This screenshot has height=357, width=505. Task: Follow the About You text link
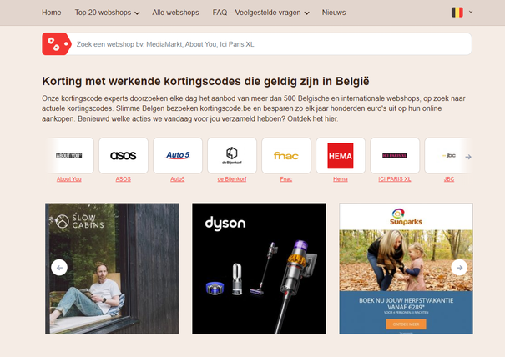[69, 179]
